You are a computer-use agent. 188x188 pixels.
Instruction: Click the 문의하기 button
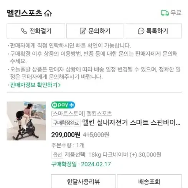pyautogui.click(x=95, y=31)
